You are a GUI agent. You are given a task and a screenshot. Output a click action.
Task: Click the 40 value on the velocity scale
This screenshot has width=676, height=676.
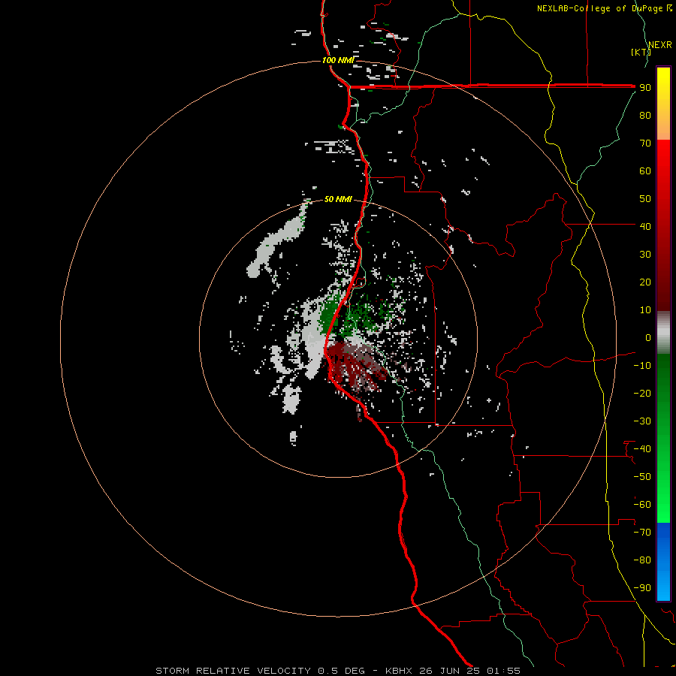point(645,226)
